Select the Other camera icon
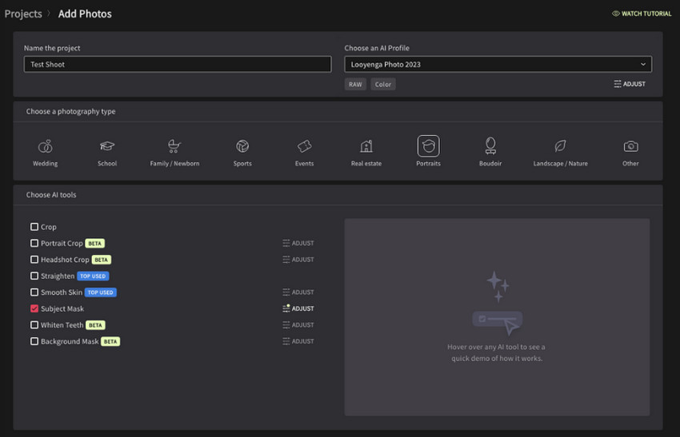The image size is (680, 437). [x=630, y=146]
